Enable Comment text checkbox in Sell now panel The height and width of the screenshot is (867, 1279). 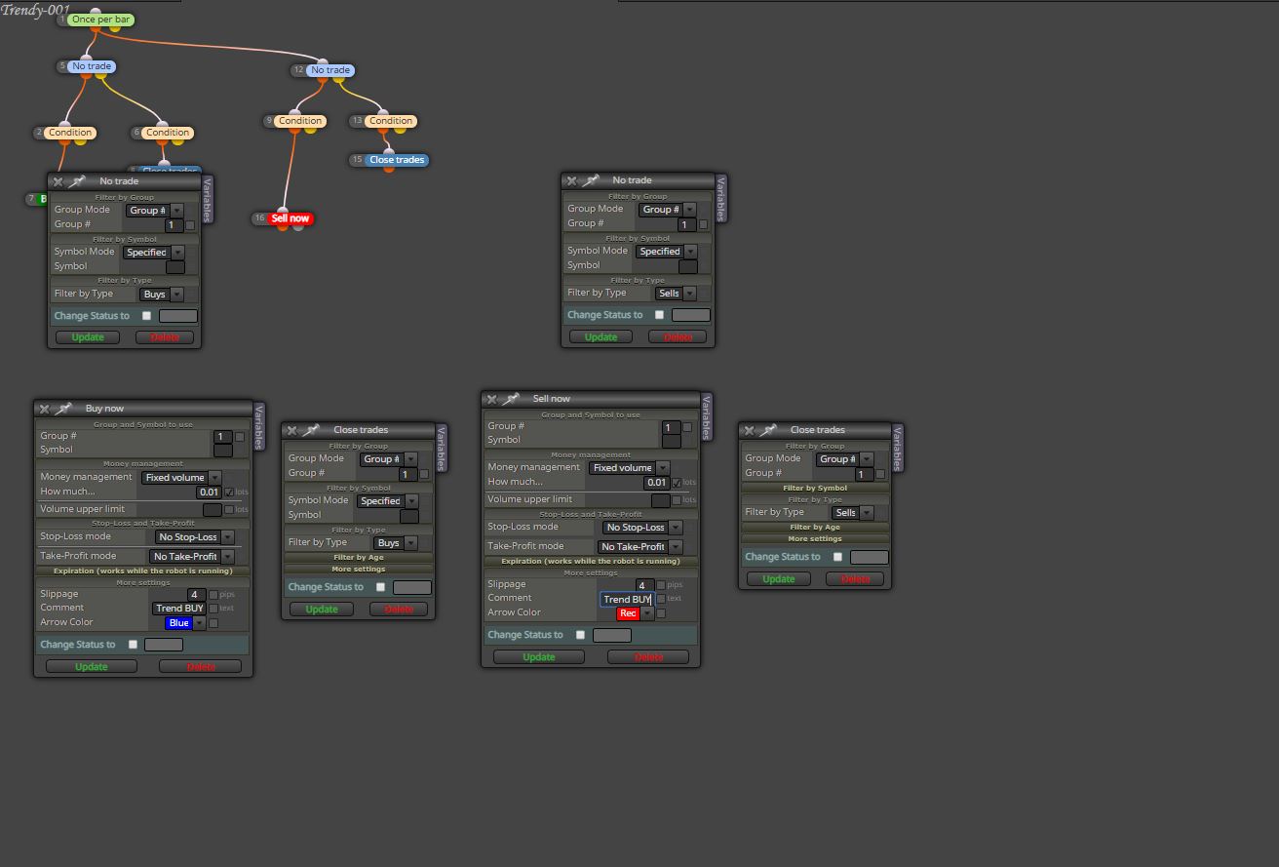pyautogui.click(x=661, y=599)
